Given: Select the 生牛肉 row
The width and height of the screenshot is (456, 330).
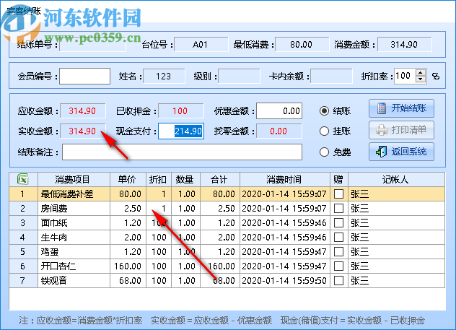Looking at the screenshot, I should (x=227, y=237).
